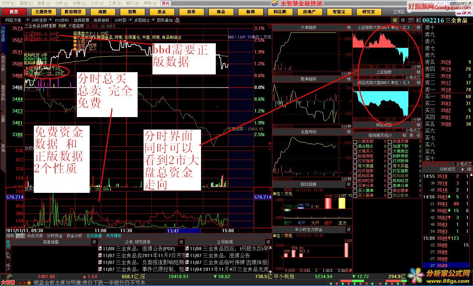Click 锁 lock on 上证指数大盘NND panel
The width and height of the screenshot is (473, 286).
(418, 28)
